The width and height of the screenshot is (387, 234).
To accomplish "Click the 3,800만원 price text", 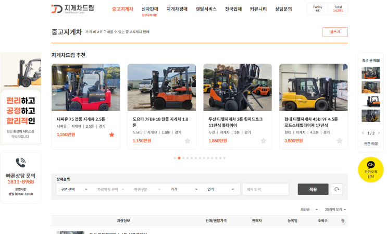I will [x=293, y=141].
